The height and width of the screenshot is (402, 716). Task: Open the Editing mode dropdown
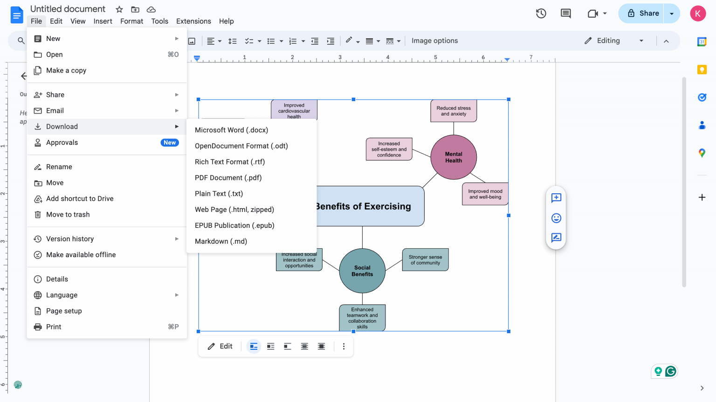click(x=614, y=41)
